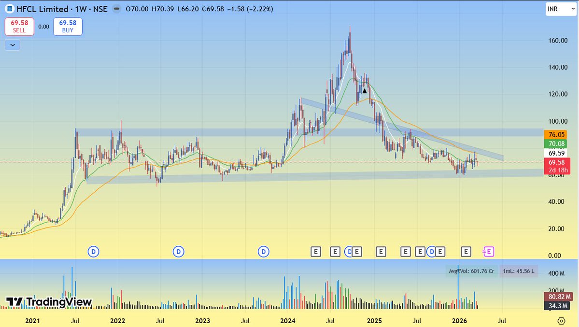Collapse the legend with the chevron under SELL
Image resolution: width=579 pixels, height=327 pixels.
point(13,45)
